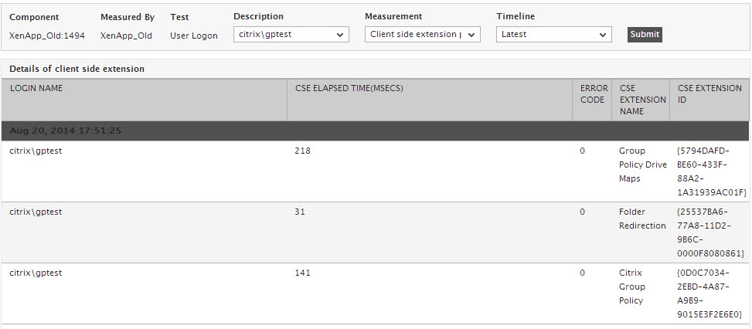752x329 pixels.
Task: Click the Group Policy Drive Maps cell
Action: coord(642,164)
